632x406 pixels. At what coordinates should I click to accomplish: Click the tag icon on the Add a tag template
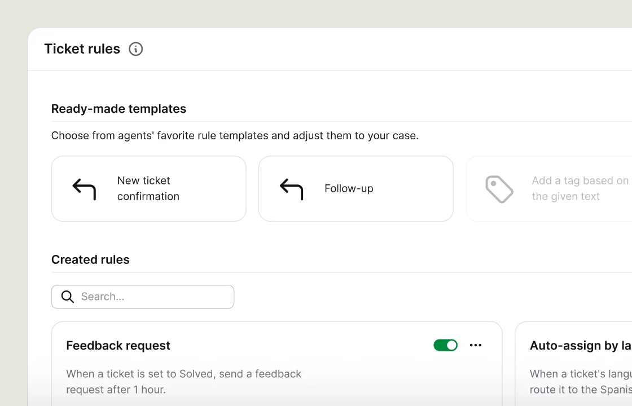[x=499, y=189]
